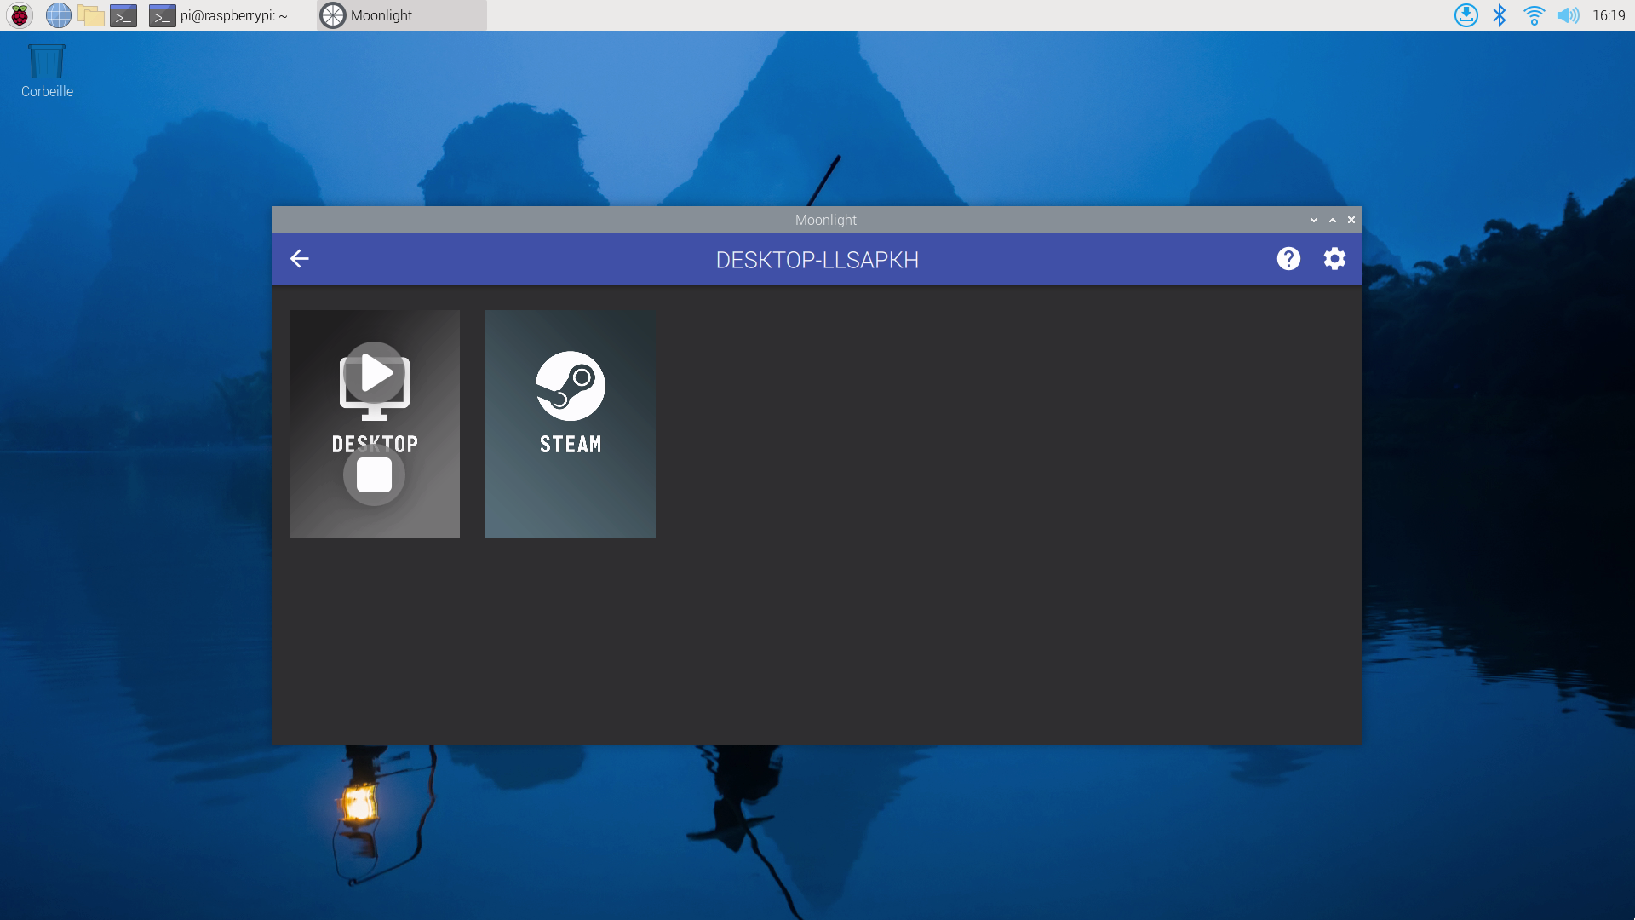Screen dimensions: 1635x920
Task: Open the Bluetooth tray icon
Action: click(1499, 14)
